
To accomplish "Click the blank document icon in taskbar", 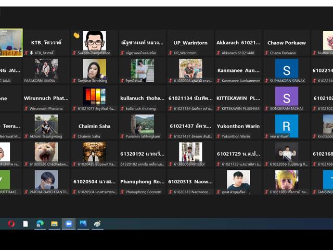I will [25, 223].
